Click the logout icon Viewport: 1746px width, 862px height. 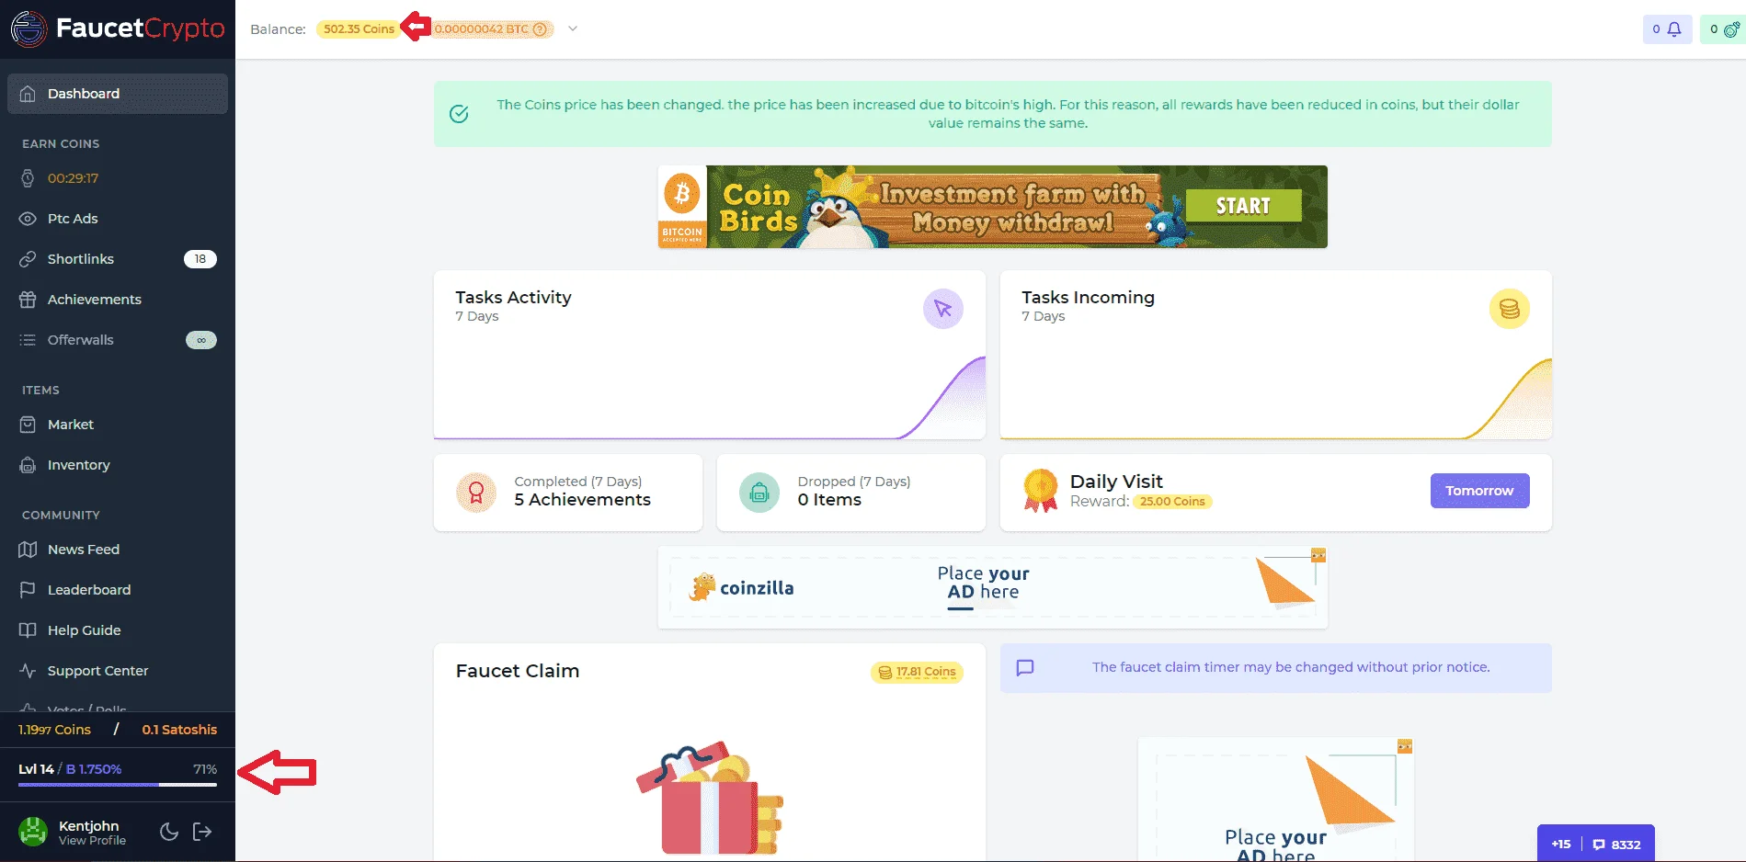202,832
